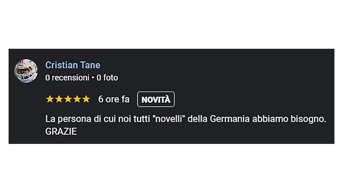Click the fourth yellow rating star
Screen dimensions: 343x193
77,99
